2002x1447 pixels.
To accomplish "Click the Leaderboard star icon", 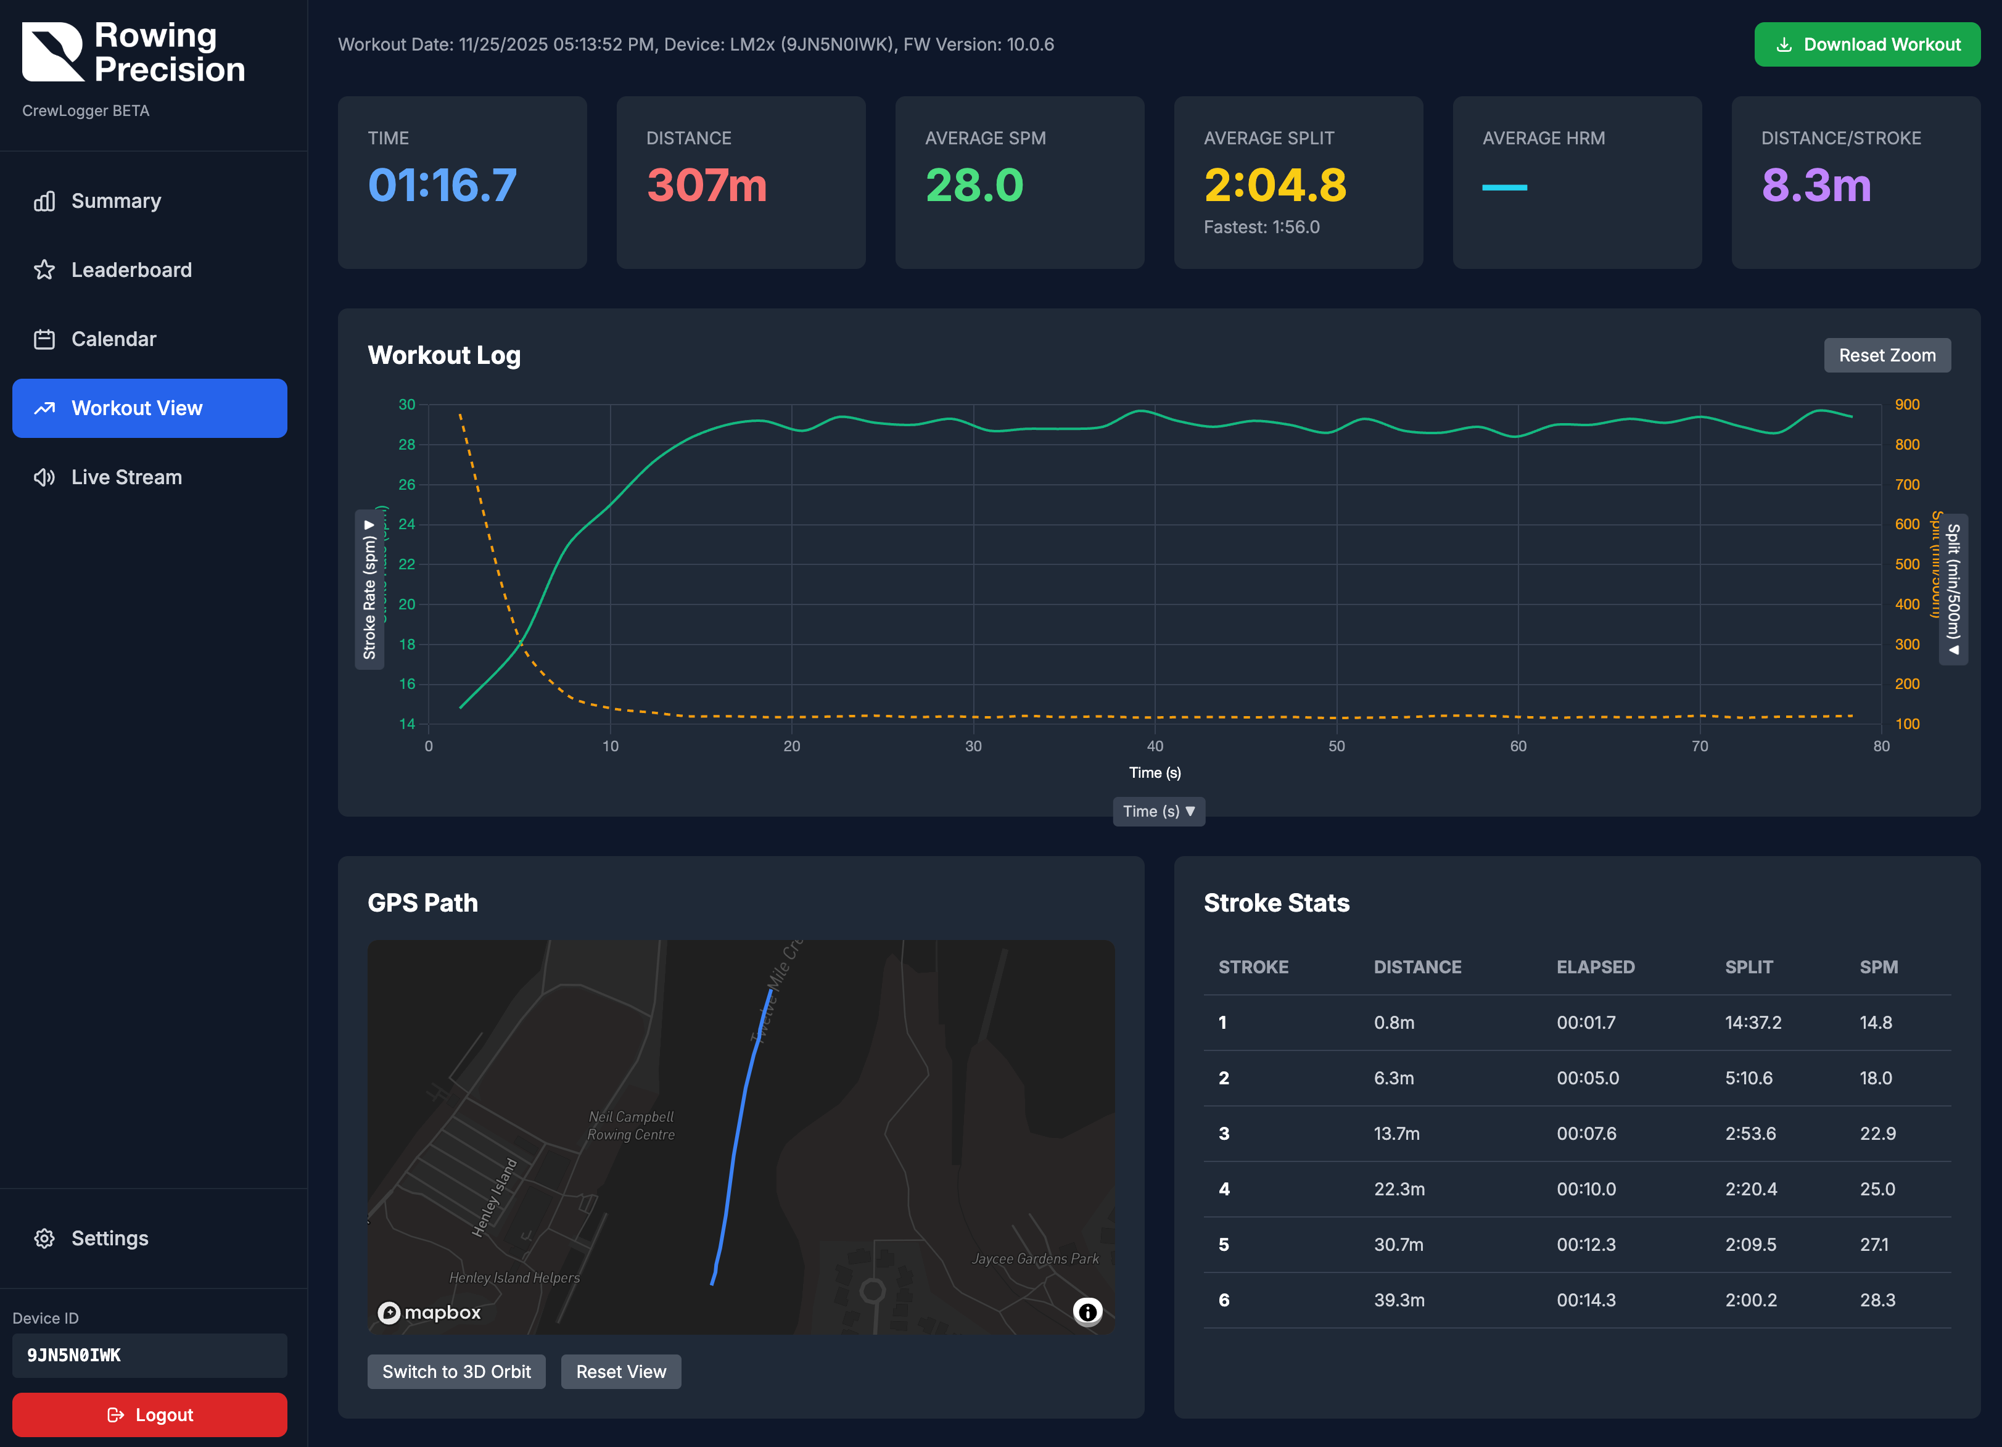I will 44,270.
